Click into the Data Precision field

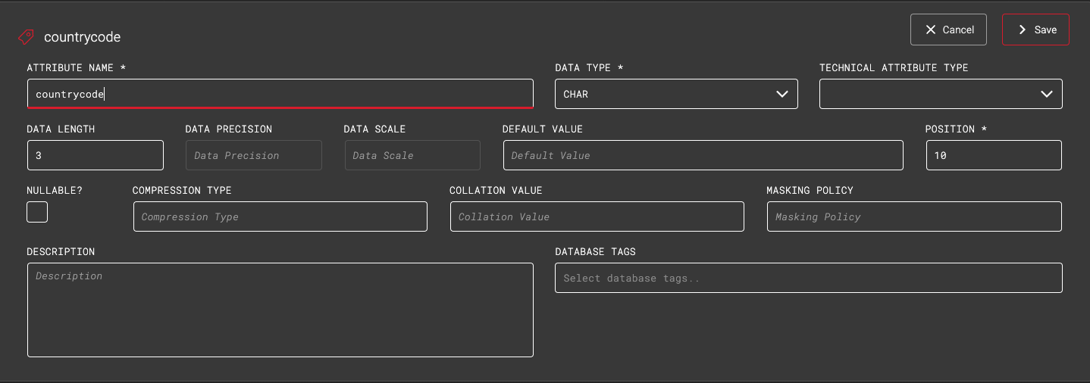(x=253, y=155)
